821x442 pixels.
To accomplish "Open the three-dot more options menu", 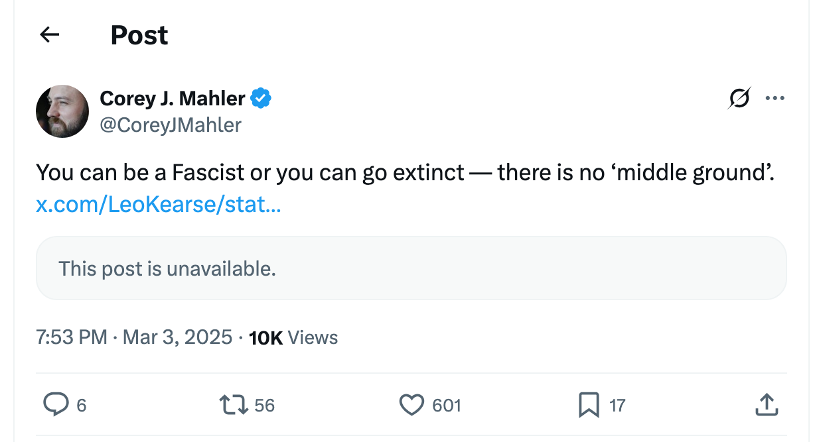I will click(x=775, y=99).
